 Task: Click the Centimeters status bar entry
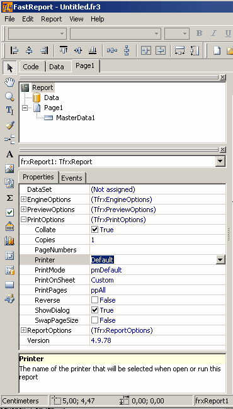pos(25,401)
